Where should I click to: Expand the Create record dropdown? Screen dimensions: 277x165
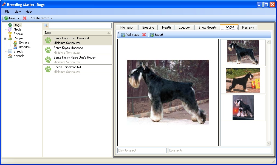(52, 18)
